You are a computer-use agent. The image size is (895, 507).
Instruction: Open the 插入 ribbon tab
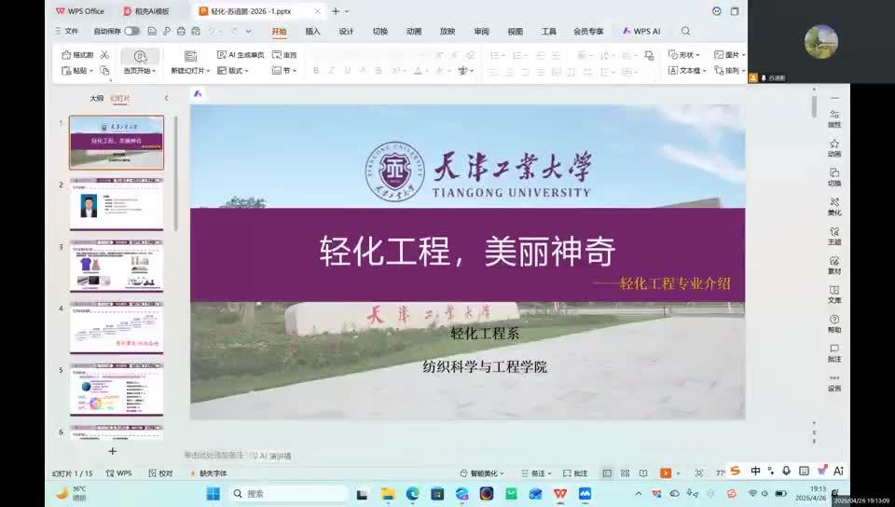click(313, 32)
